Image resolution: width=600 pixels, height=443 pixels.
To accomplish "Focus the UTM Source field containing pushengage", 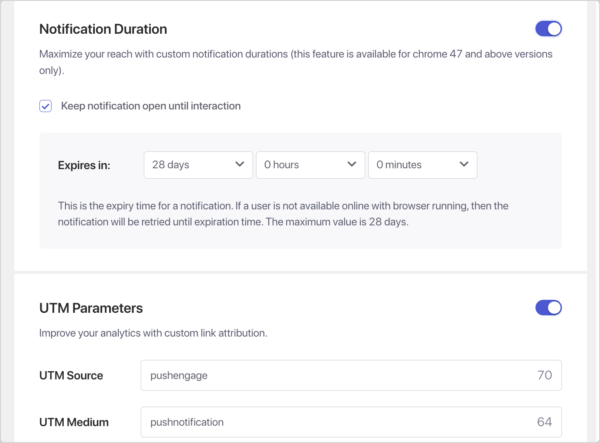I will tap(351, 376).
